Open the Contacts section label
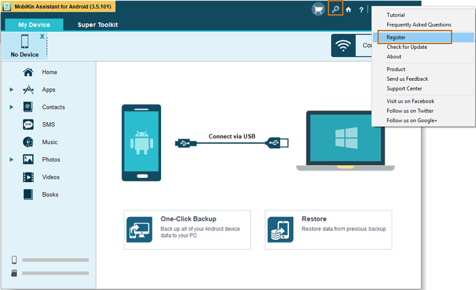The height and width of the screenshot is (290, 476). (x=54, y=107)
